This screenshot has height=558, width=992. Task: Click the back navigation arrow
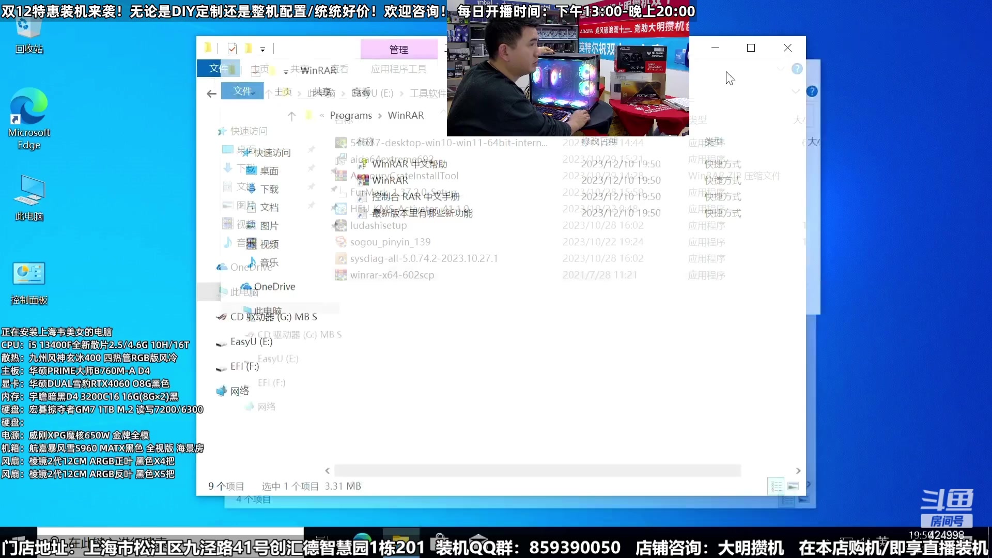tap(211, 93)
